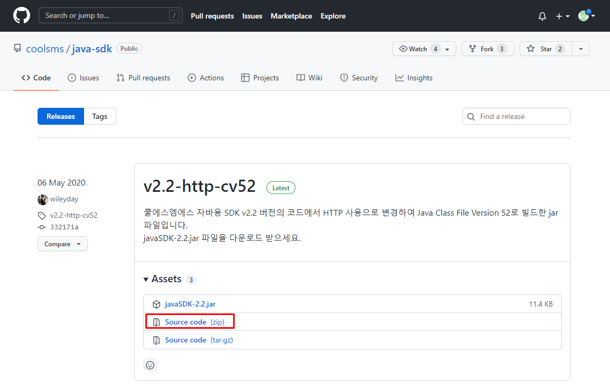Image resolution: width=610 pixels, height=389 pixels.
Task: Open the coolsms owner link
Action: tap(45, 49)
